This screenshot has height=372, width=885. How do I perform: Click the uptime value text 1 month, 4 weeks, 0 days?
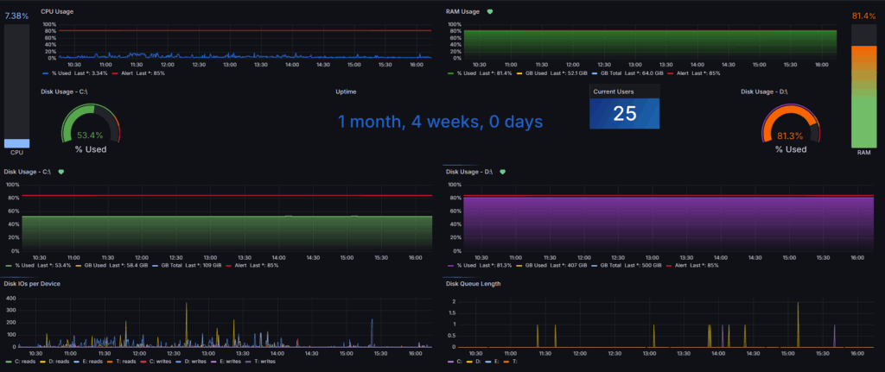coord(440,122)
